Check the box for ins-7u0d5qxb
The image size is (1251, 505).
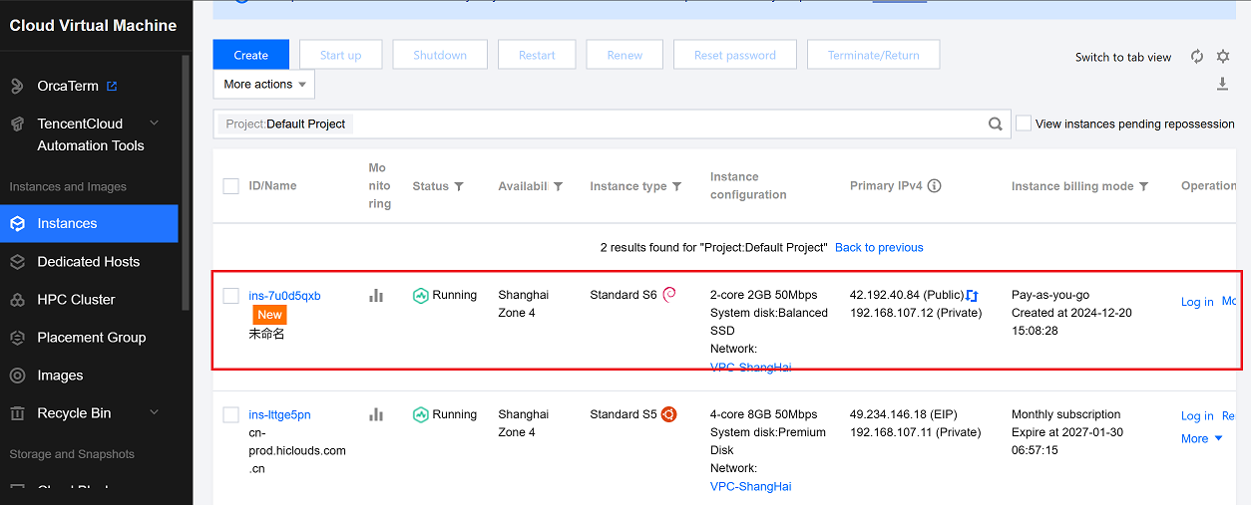click(x=231, y=296)
